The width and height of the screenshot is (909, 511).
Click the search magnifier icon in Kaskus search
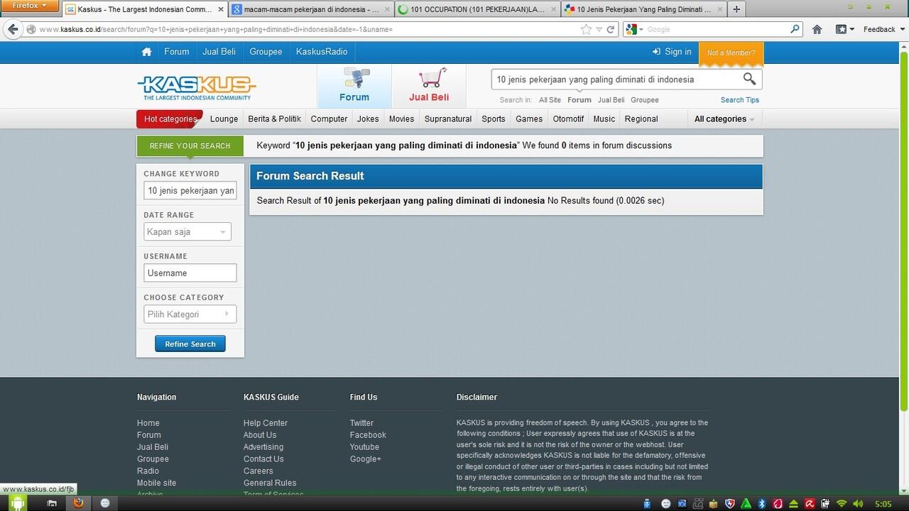pyautogui.click(x=749, y=79)
